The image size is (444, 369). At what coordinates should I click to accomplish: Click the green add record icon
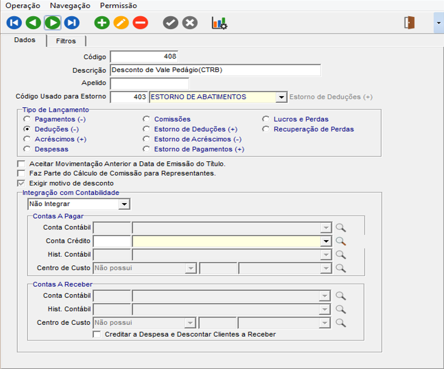point(102,23)
